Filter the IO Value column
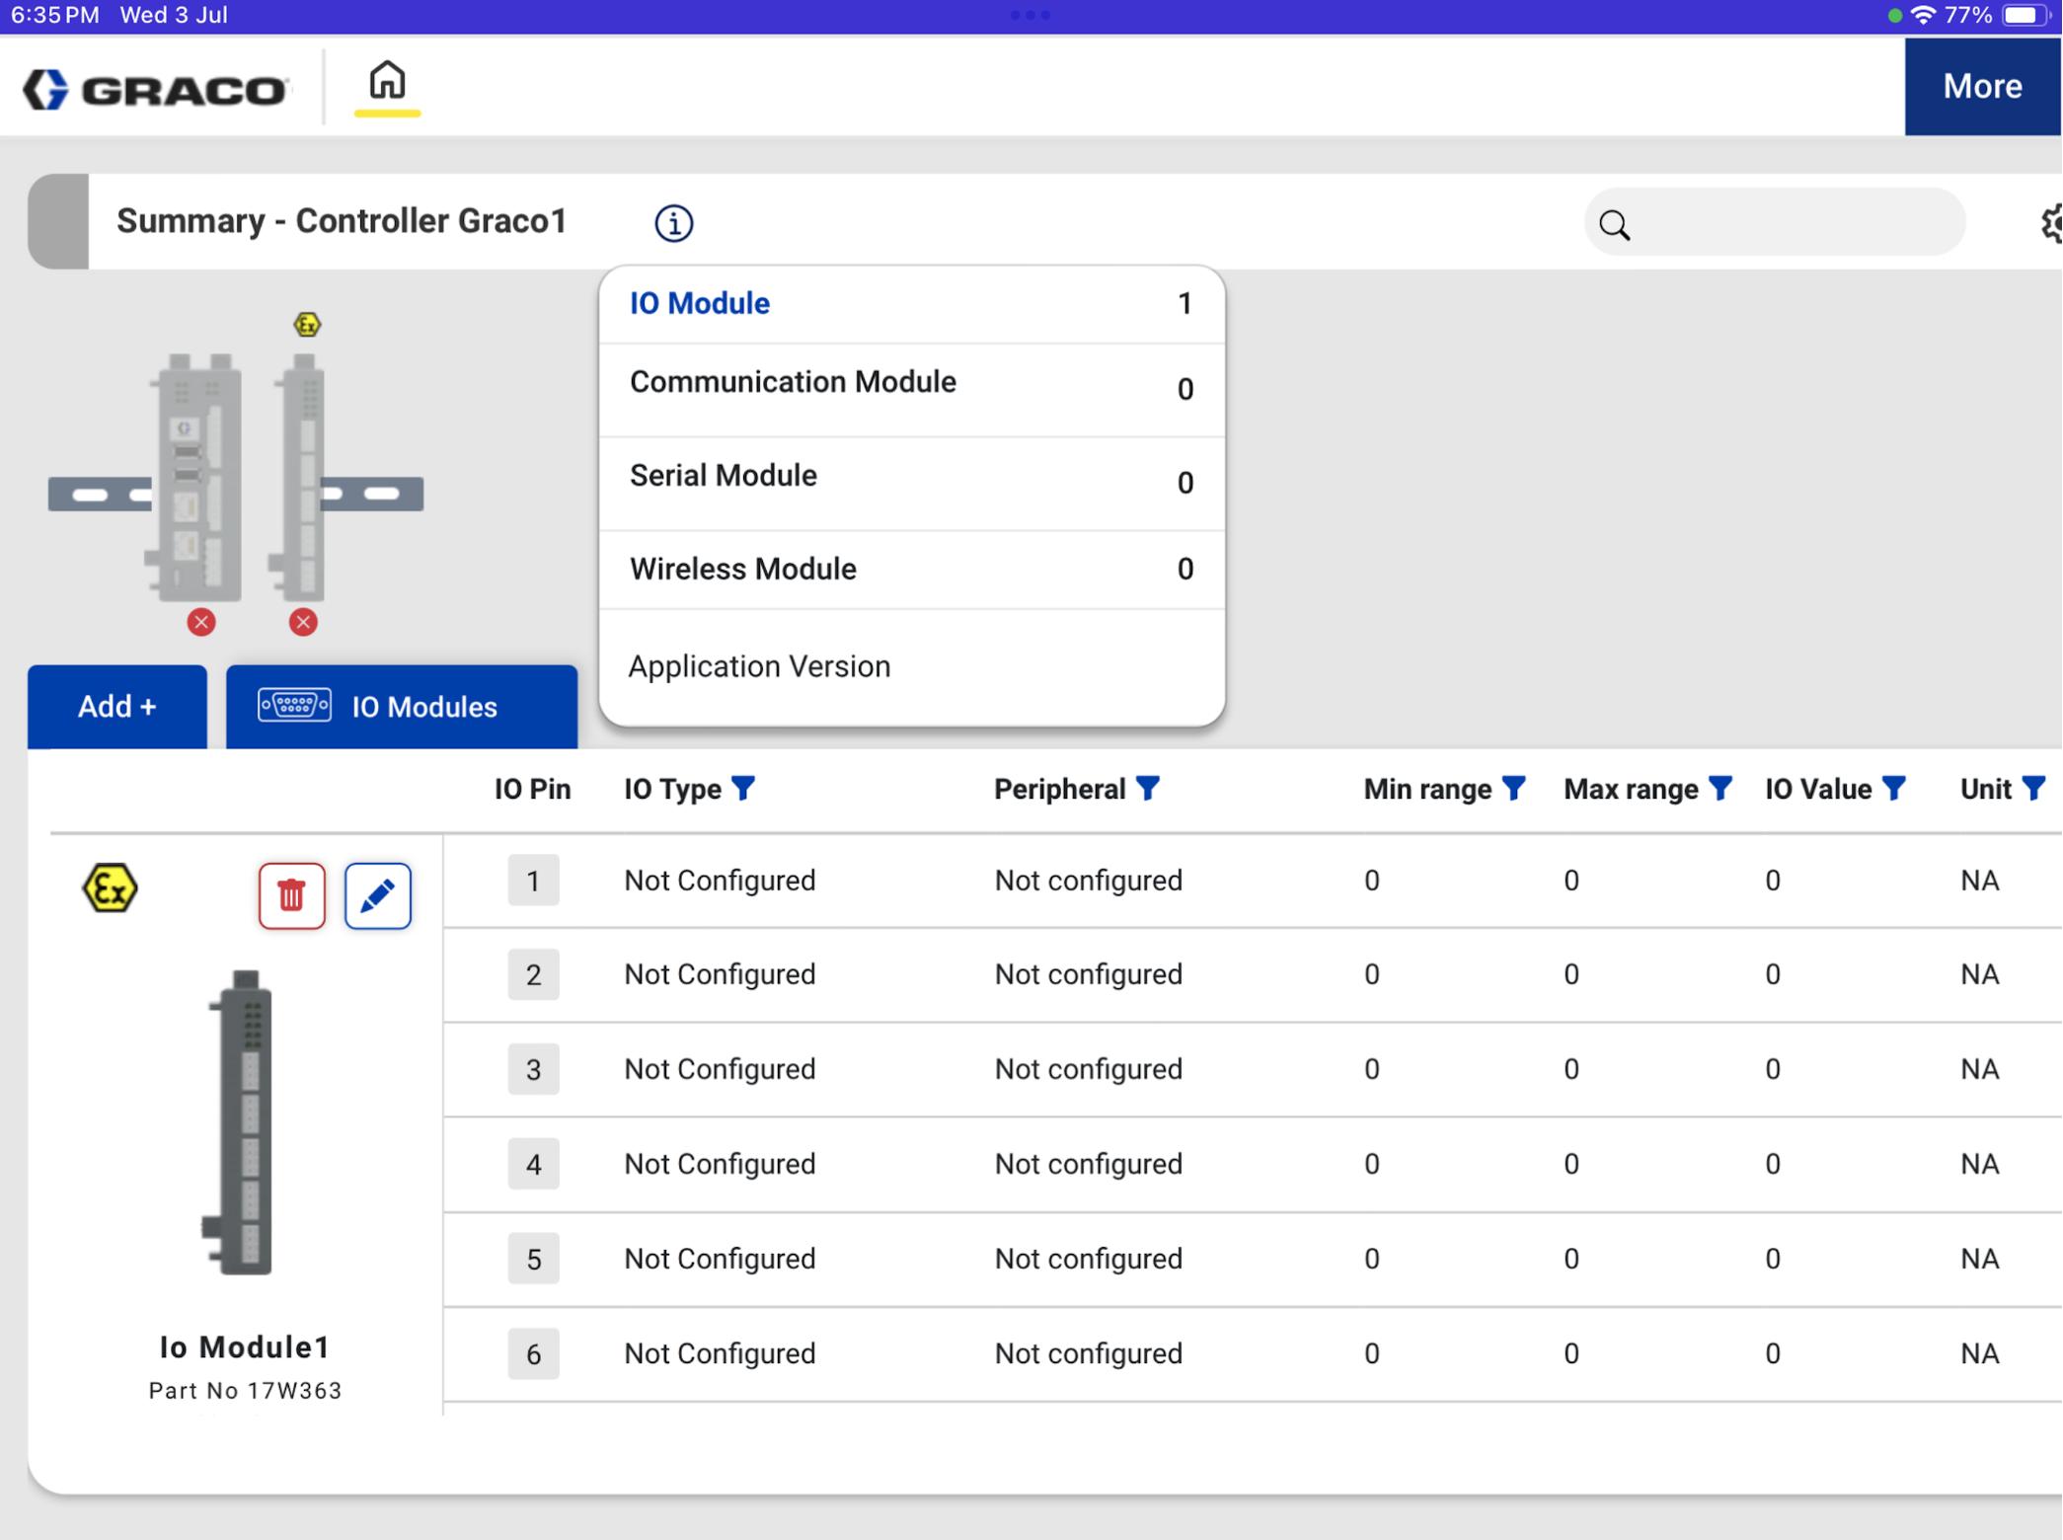2063x1540 pixels. coord(1893,788)
